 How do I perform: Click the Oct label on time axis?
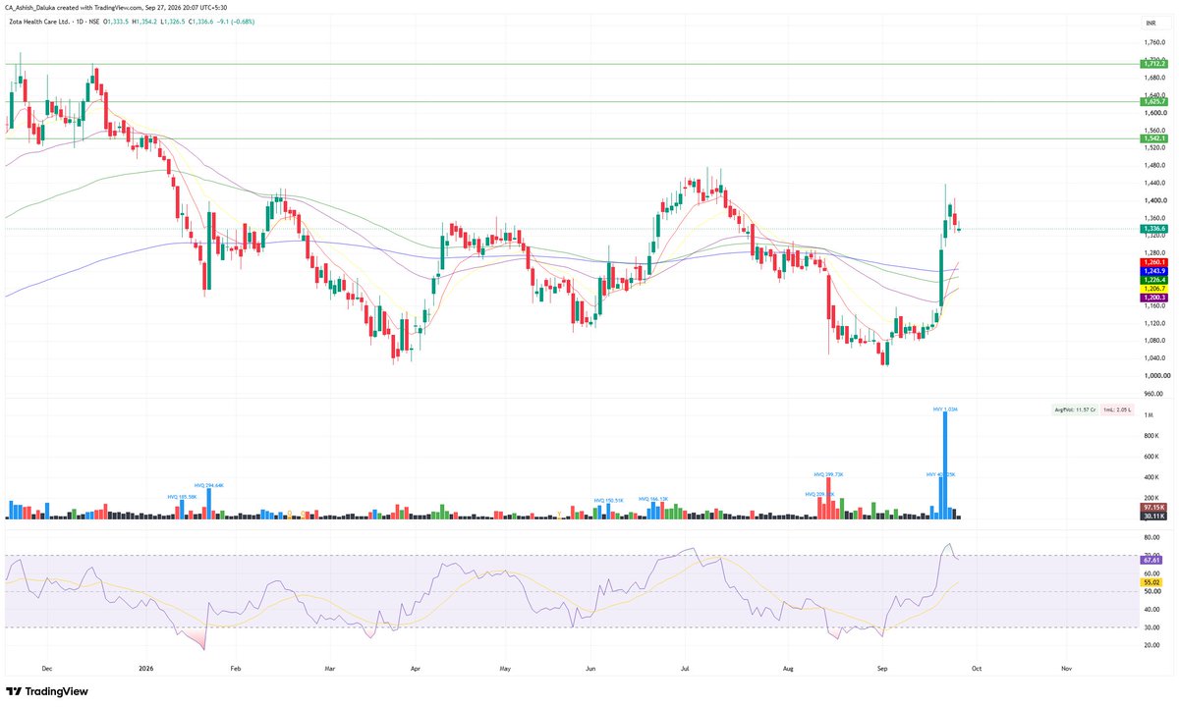pyautogui.click(x=976, y=667)
